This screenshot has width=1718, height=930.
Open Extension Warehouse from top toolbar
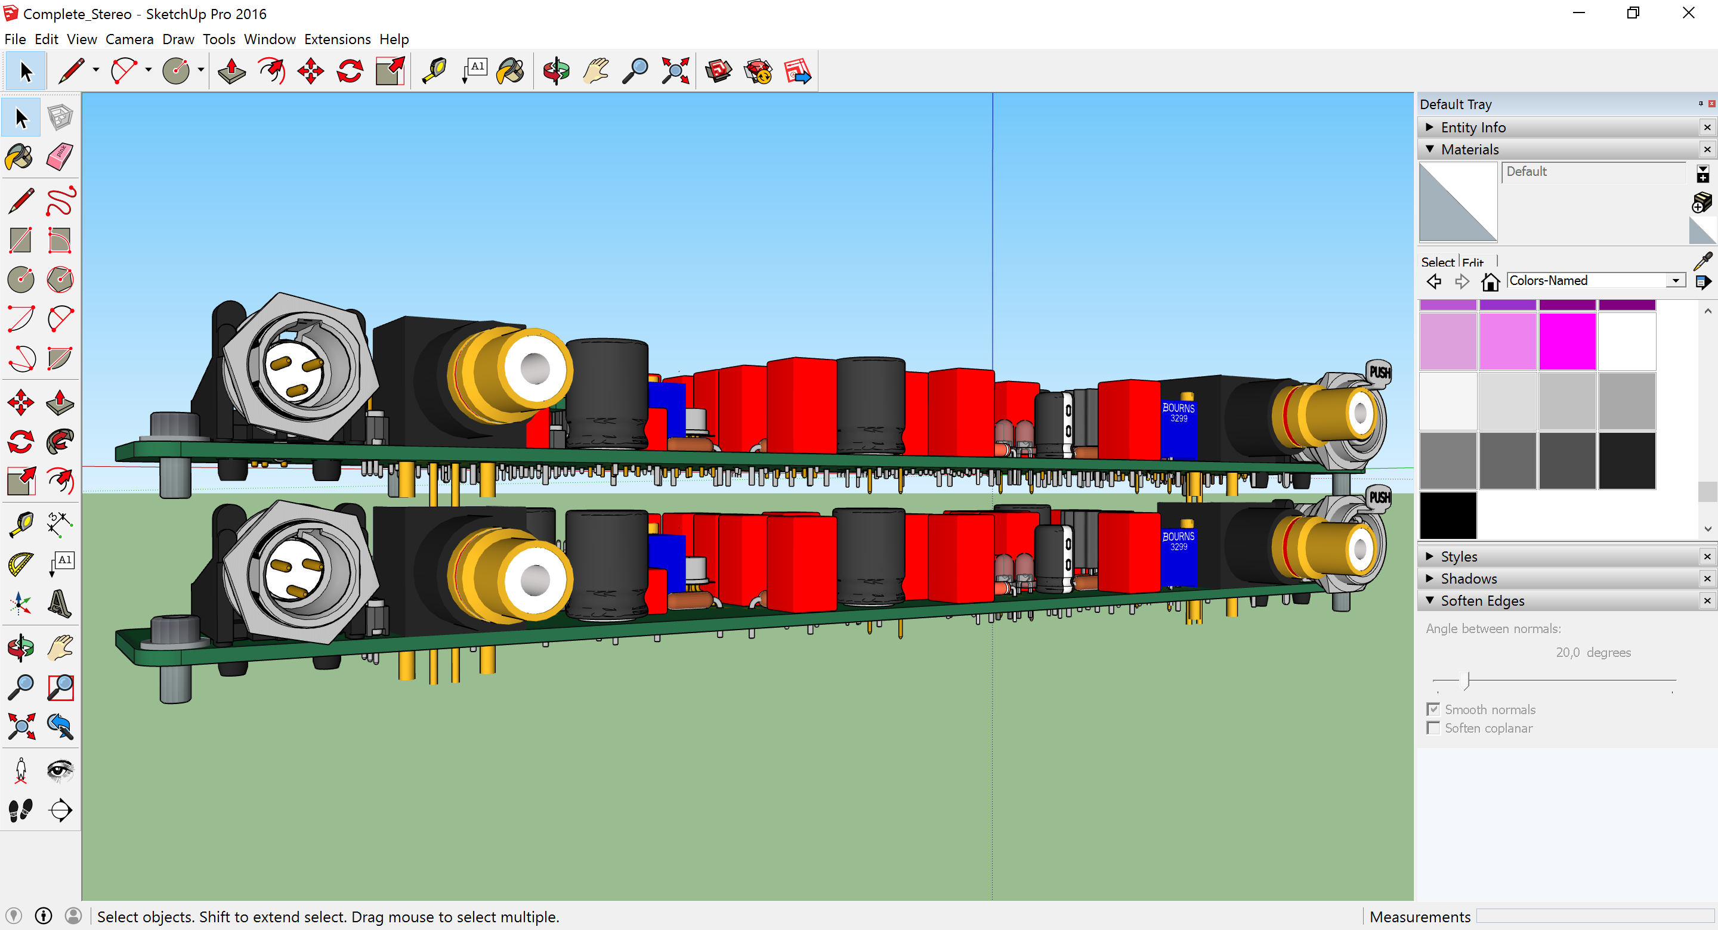click(758, 71)
